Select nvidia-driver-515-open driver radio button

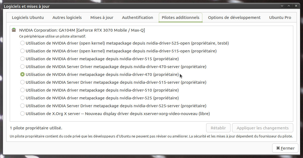[x=22, y=51]
